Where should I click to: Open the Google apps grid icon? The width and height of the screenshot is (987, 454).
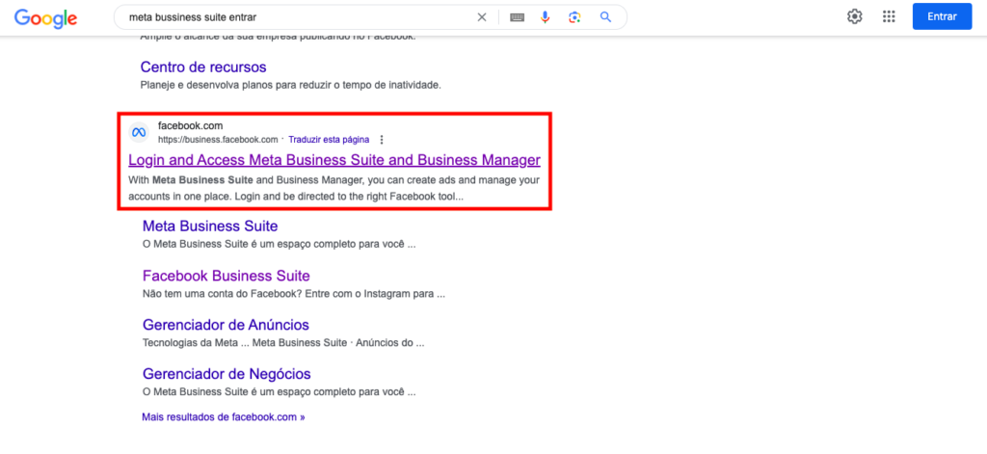(x=889, y=16)
